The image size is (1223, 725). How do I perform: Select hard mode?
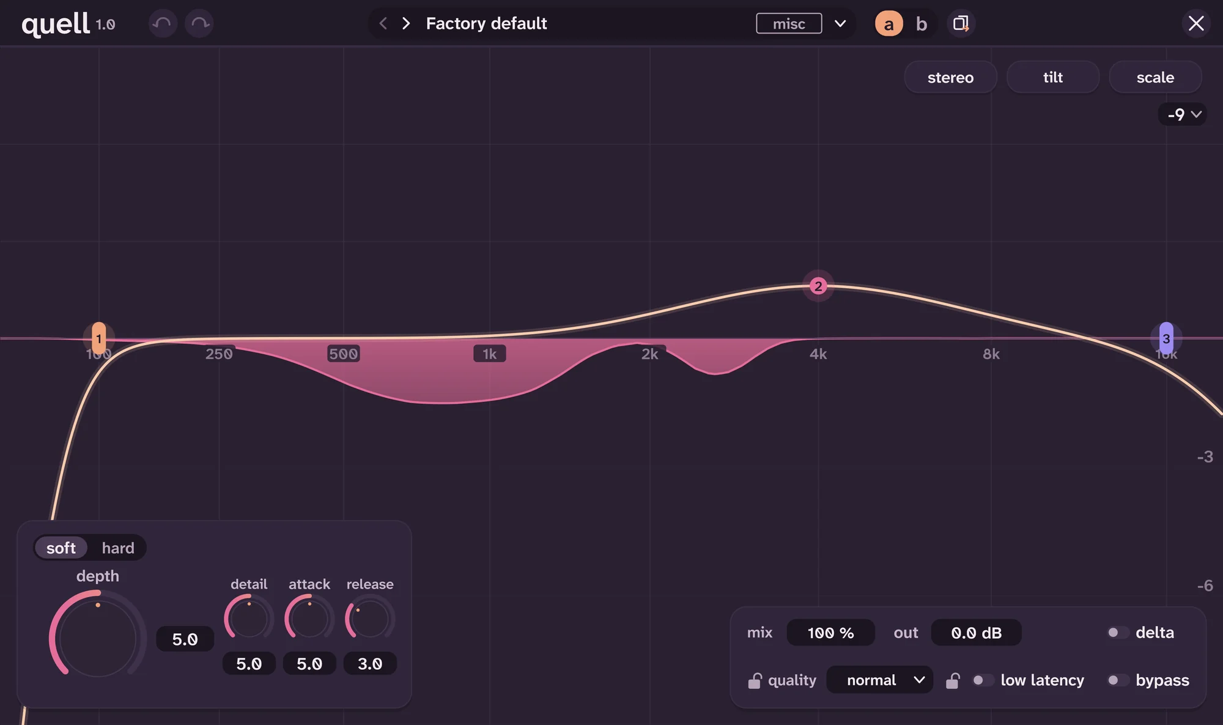pyautogui.click(x=118, y=548)
